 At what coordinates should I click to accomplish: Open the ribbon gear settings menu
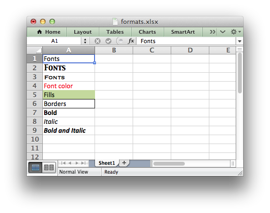pyautogui.click(x=235, y=32)
